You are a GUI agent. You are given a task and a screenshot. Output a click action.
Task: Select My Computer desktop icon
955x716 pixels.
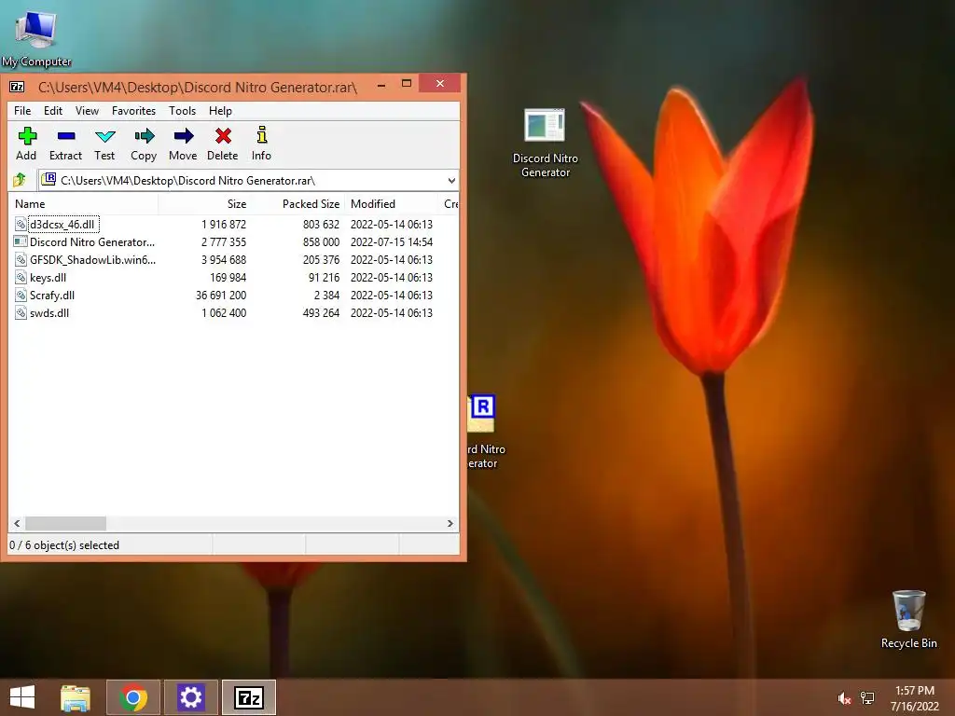point(36,36)
